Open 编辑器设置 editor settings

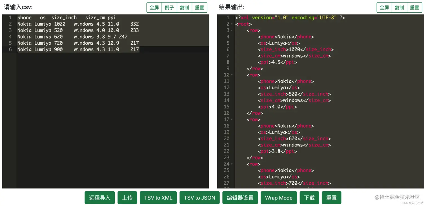coord(240,198)
